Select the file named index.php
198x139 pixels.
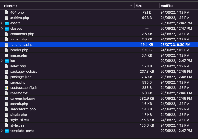(18, 66)
